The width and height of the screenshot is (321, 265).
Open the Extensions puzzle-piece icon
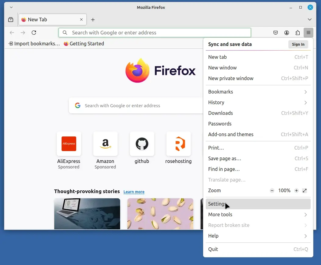[x=298, y=33]
